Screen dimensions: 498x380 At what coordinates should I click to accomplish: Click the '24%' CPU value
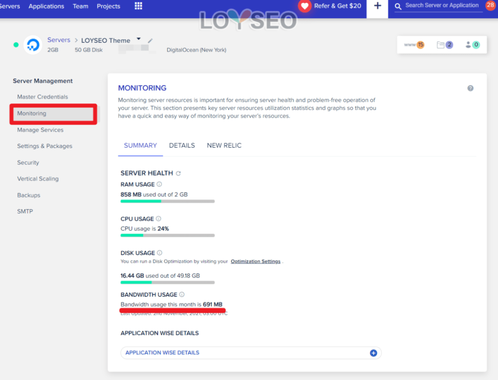pos(163,229)
